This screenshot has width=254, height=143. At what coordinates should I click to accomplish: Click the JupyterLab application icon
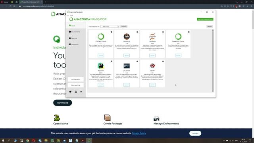(127, 37)
